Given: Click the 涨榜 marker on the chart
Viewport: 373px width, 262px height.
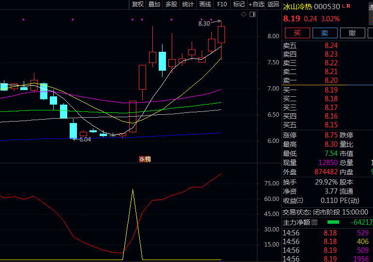Looking at the screenshot, I should point(145,159).
